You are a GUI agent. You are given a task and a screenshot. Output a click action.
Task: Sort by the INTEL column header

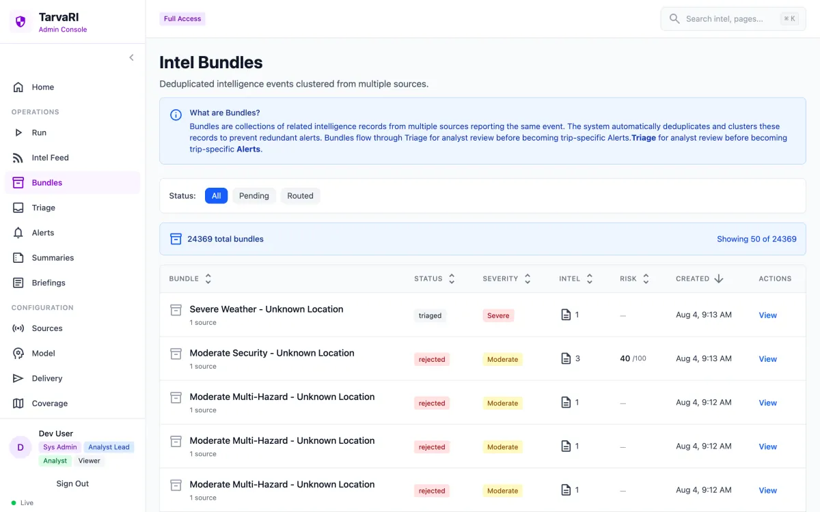coord(576,279)
